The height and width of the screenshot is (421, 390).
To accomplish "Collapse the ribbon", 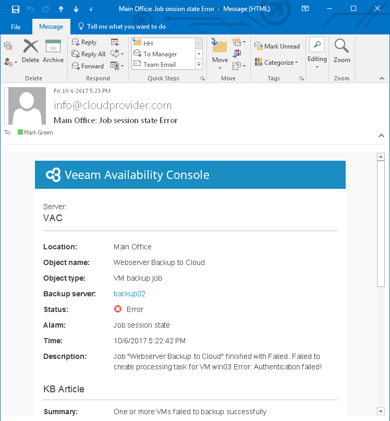I will [x=382, y=78].
